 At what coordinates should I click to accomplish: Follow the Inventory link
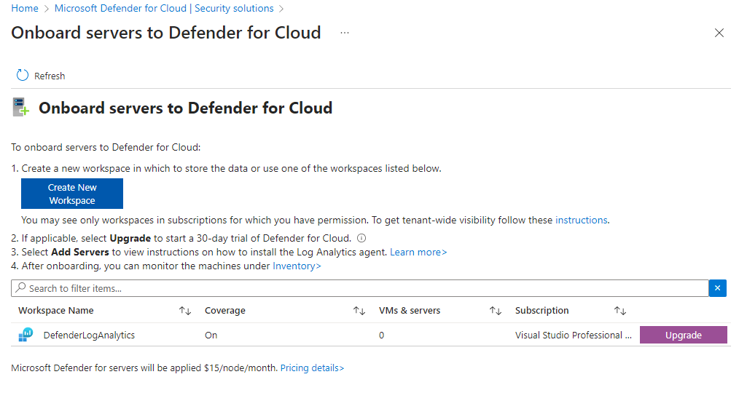click(297, 266)
